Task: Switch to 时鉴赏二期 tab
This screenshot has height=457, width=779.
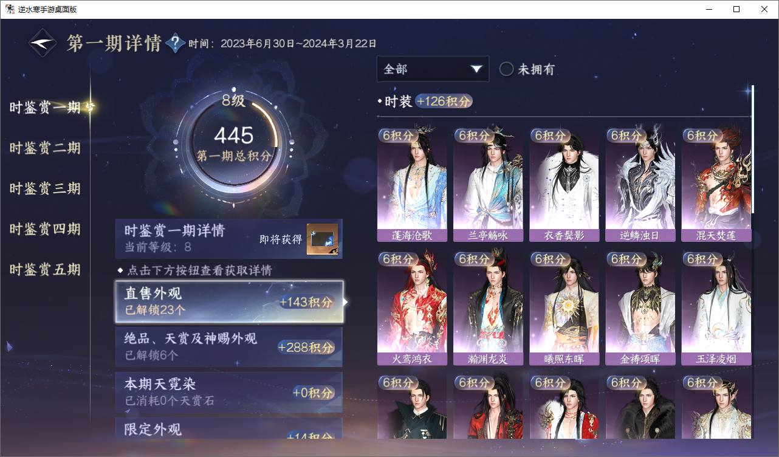Action: coord(45,148)
